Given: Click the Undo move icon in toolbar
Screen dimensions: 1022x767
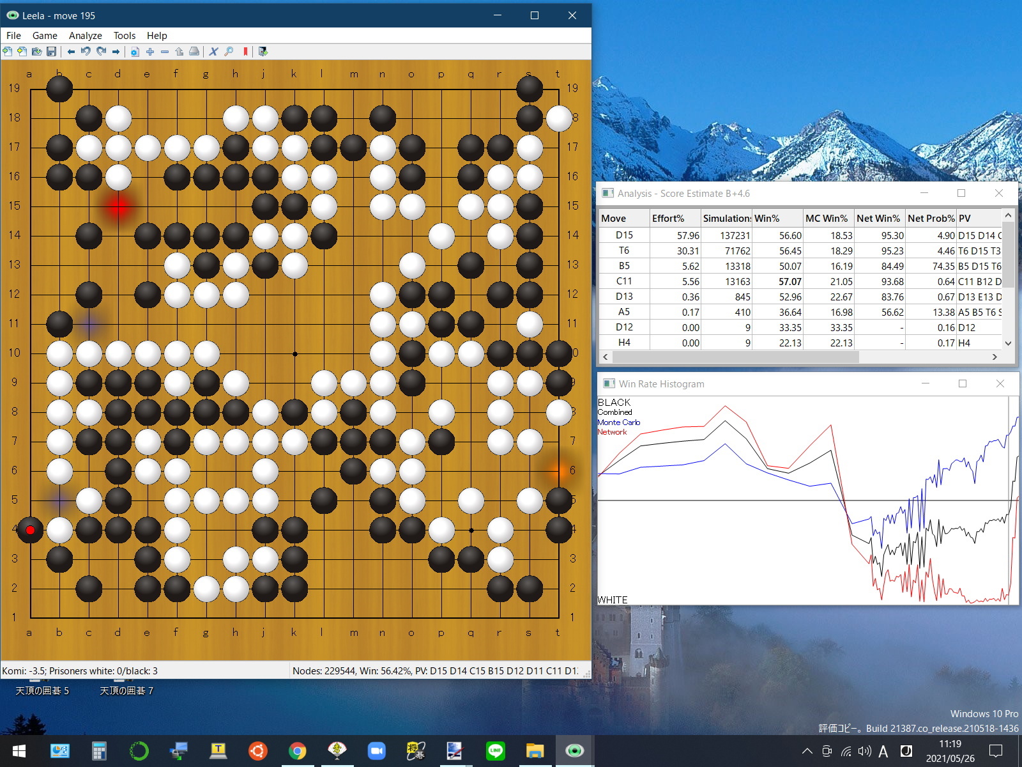Looking at the screenshot, I should [x=86, y=52].
